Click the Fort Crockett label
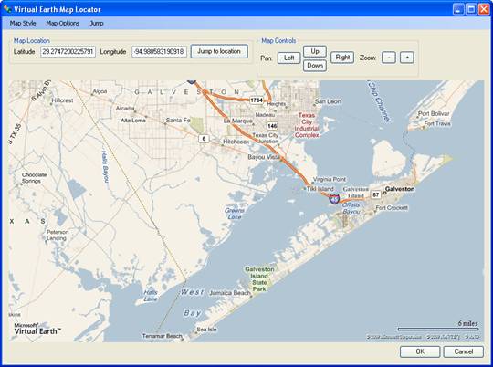493x367 pixels. [x=392, y=207]
